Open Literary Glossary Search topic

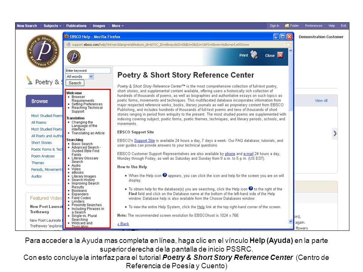(x=85, y=160)
